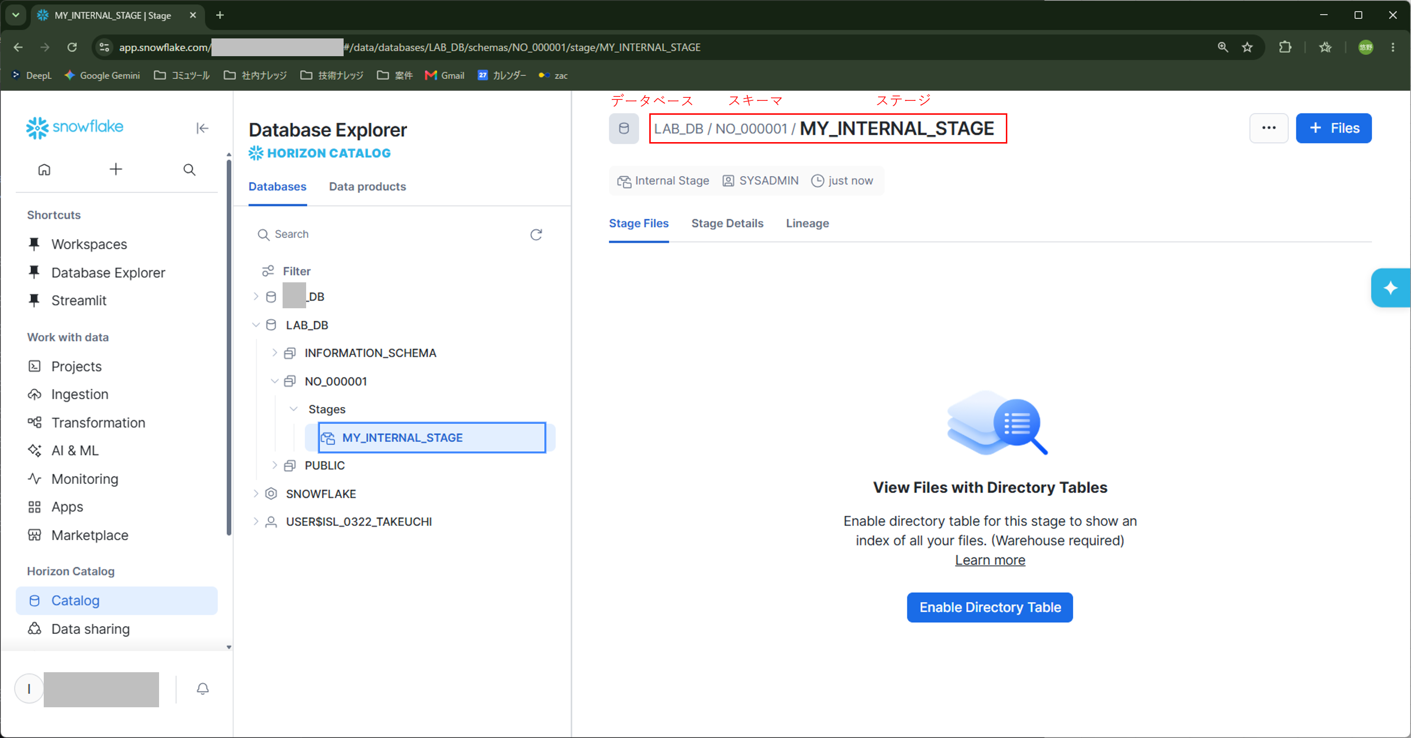Screen dimensions: 1411x738
Task: Select the PUBLIC schema row
Action: click(x=325, y=466)
